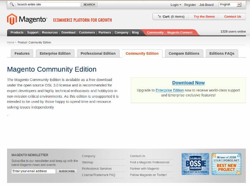The image size is (250, 185).
Task: Open the Job Board link
Action: click(206, 5)
